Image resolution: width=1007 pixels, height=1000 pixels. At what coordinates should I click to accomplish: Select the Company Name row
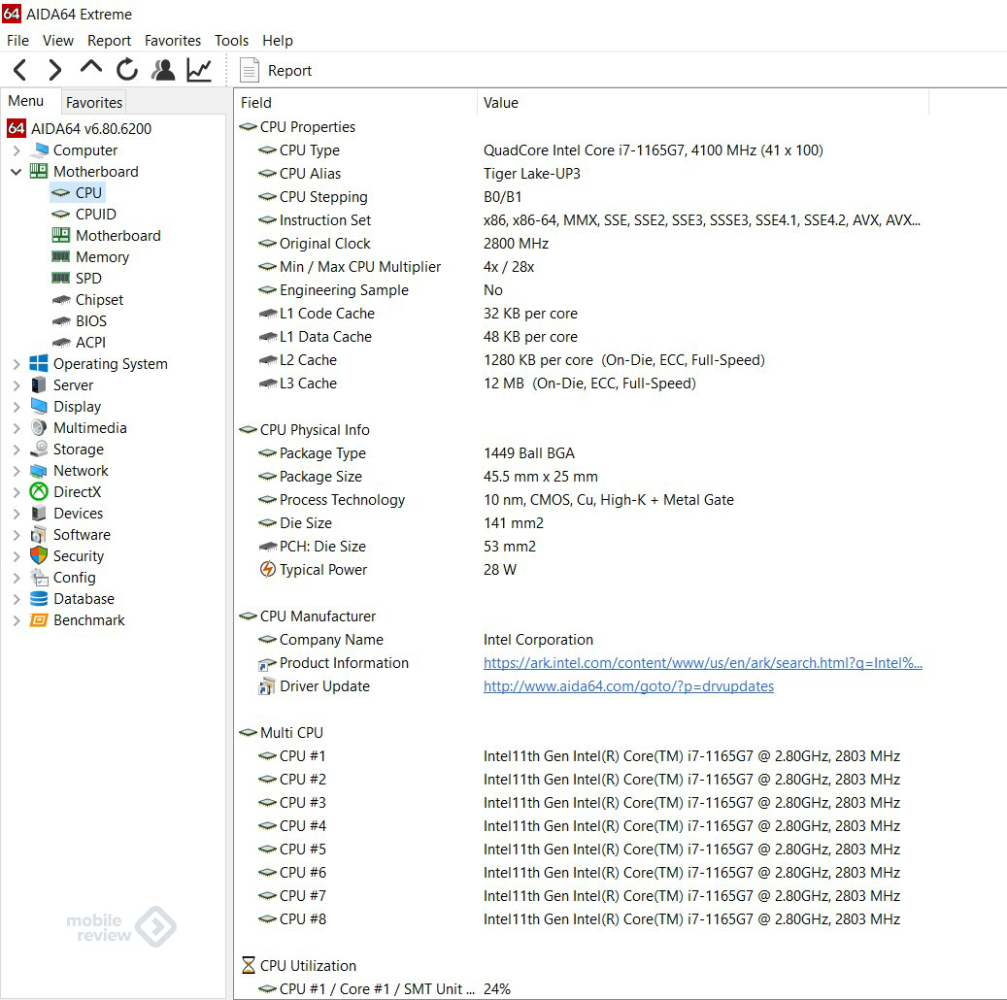(582, 640)
